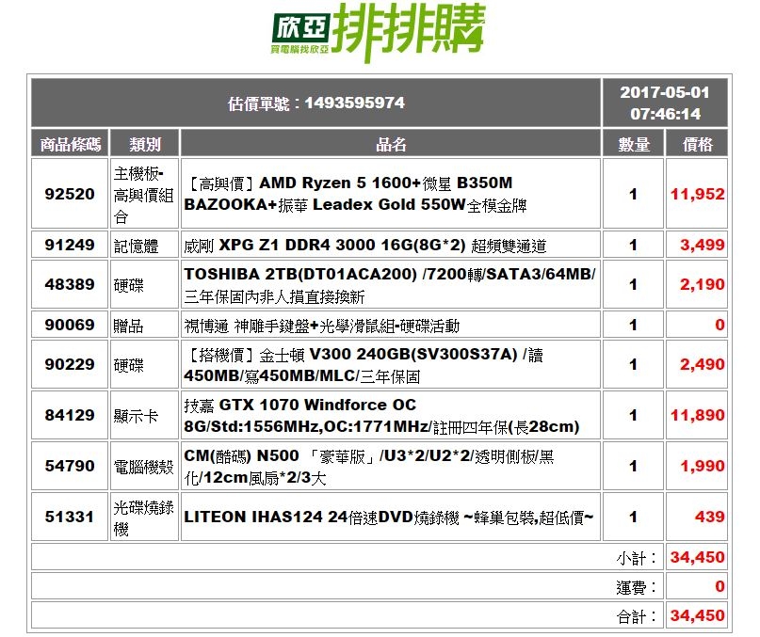Click quantity 1 in the 48389 row
The width and height of the screenshot is (760, 637).
(633, 285)
